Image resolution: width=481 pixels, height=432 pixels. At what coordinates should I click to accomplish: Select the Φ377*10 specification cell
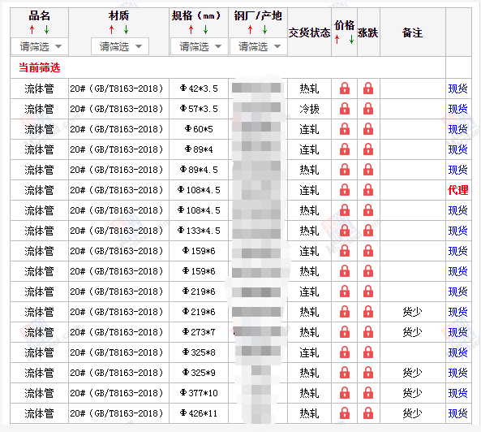[199, 393]
